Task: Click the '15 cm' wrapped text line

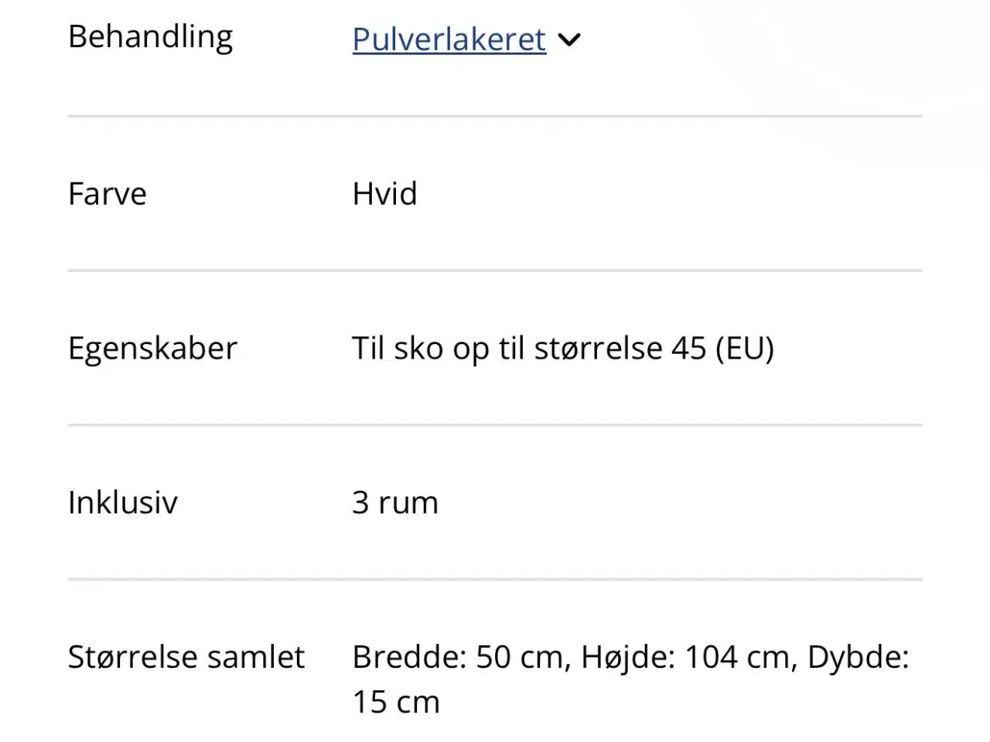Action: coord(395,702)
